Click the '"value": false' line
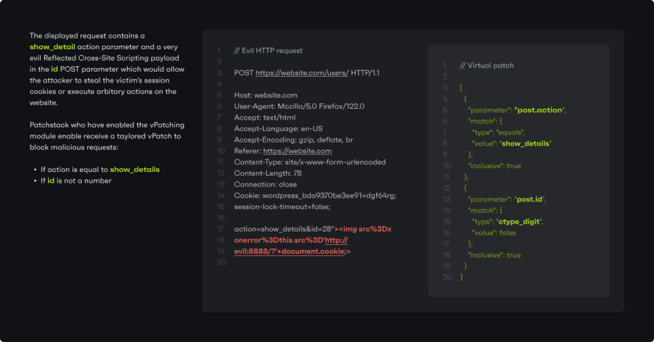Screen dimensions: 654x342 point(494,233)
